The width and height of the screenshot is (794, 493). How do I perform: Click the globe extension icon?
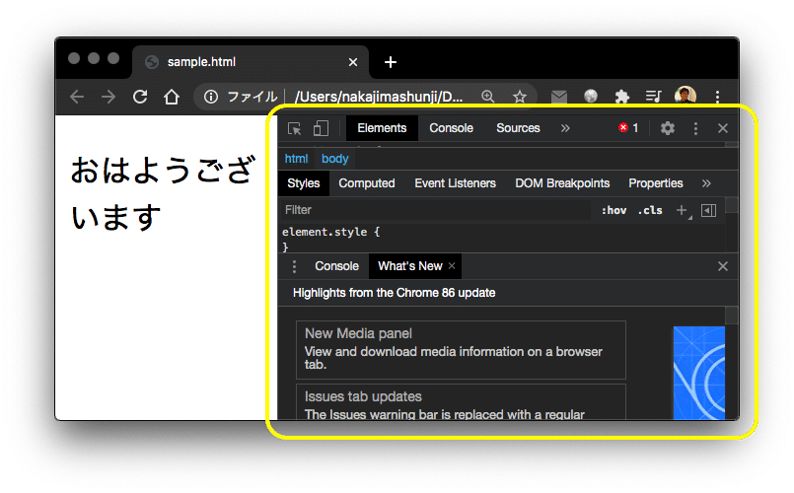[591, 97]
